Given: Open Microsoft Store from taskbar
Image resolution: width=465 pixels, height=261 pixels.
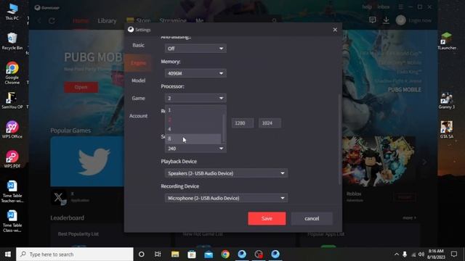Looking at the screenshot, I should point(192,254).
